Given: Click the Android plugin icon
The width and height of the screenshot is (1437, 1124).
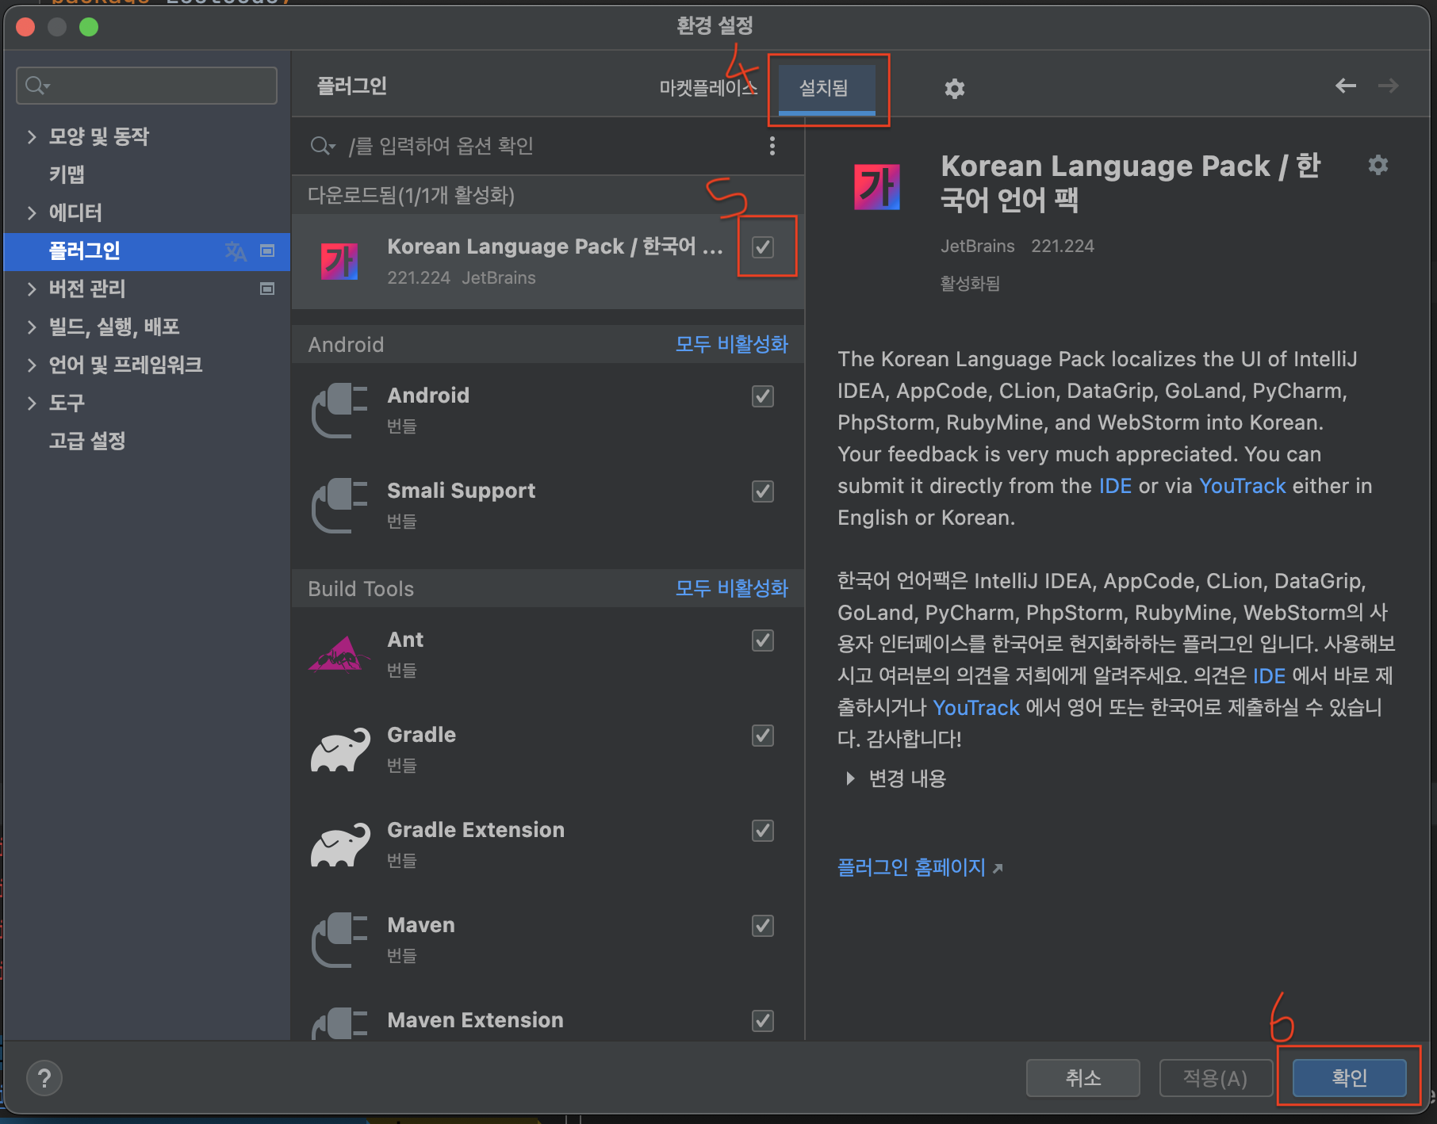Looking at the screenshot, I should coord(339,410).
